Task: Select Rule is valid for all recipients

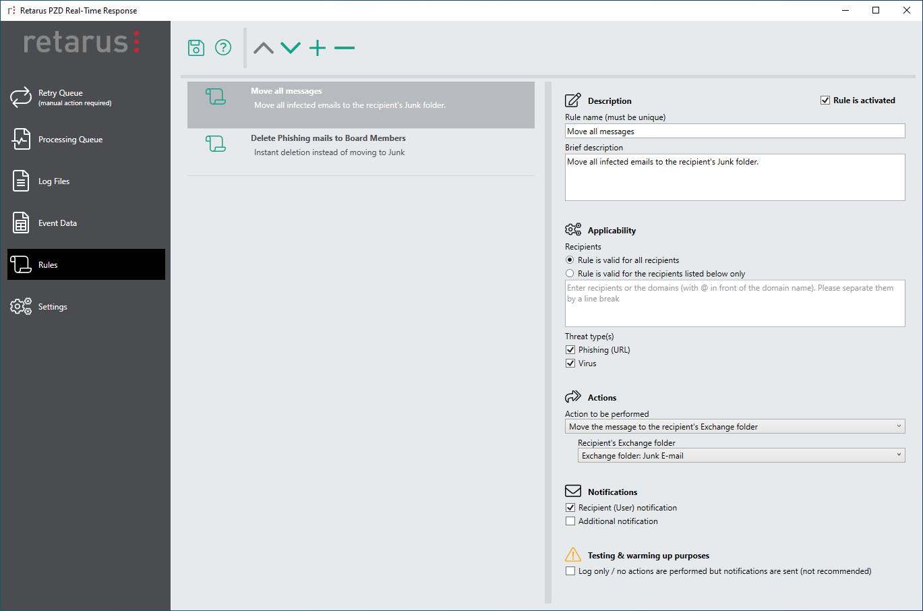Action: tap(570, 260)
